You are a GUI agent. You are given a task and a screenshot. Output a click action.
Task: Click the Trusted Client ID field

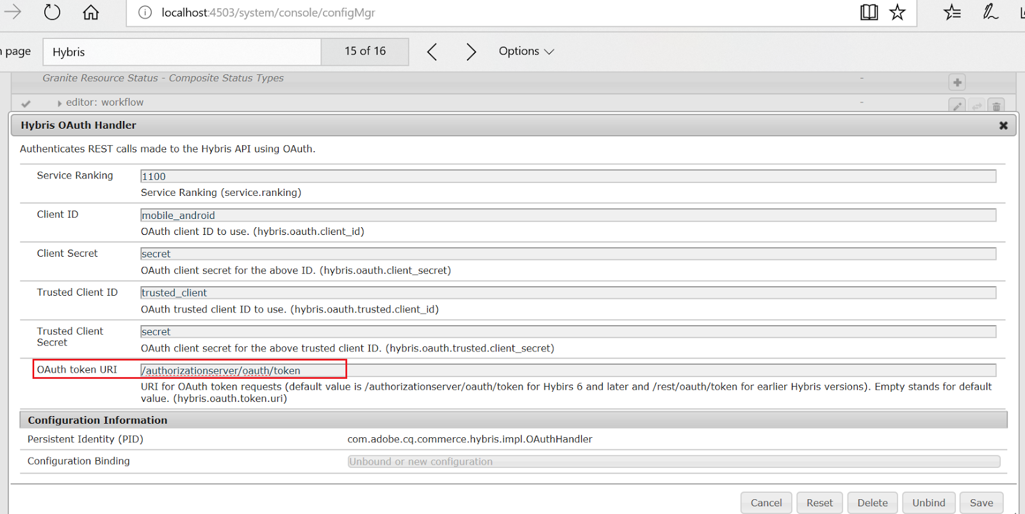coord(568,293)
